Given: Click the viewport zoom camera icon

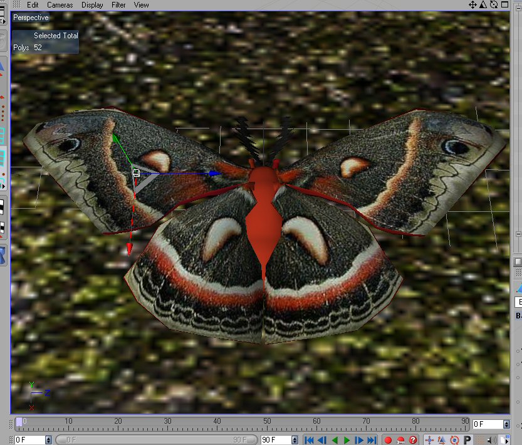Looking at the screenshot, I should coord(483,4).
